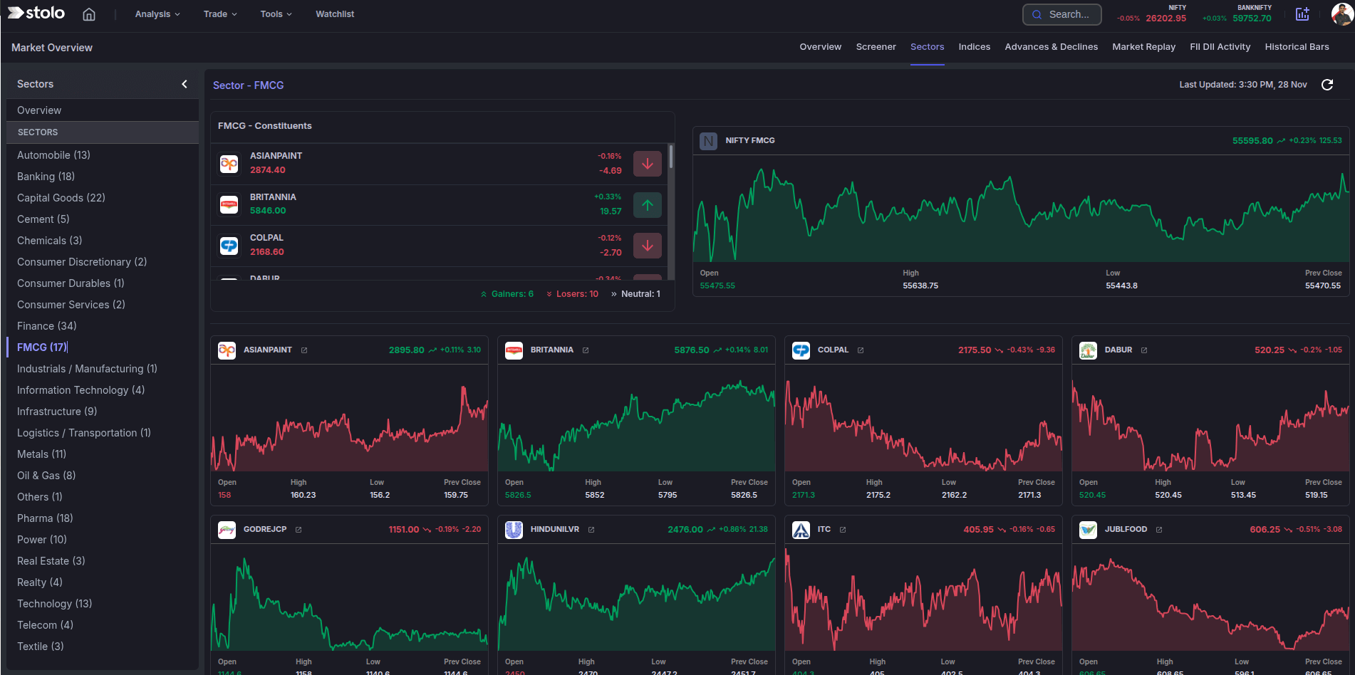Click the ITC logo thumbnail
Viewport: 1355px width, 675px height.
point(801,529)
